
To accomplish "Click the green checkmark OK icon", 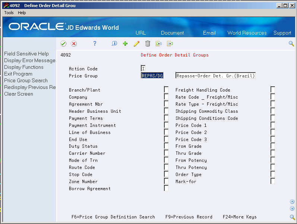I will tap(63, 44).
